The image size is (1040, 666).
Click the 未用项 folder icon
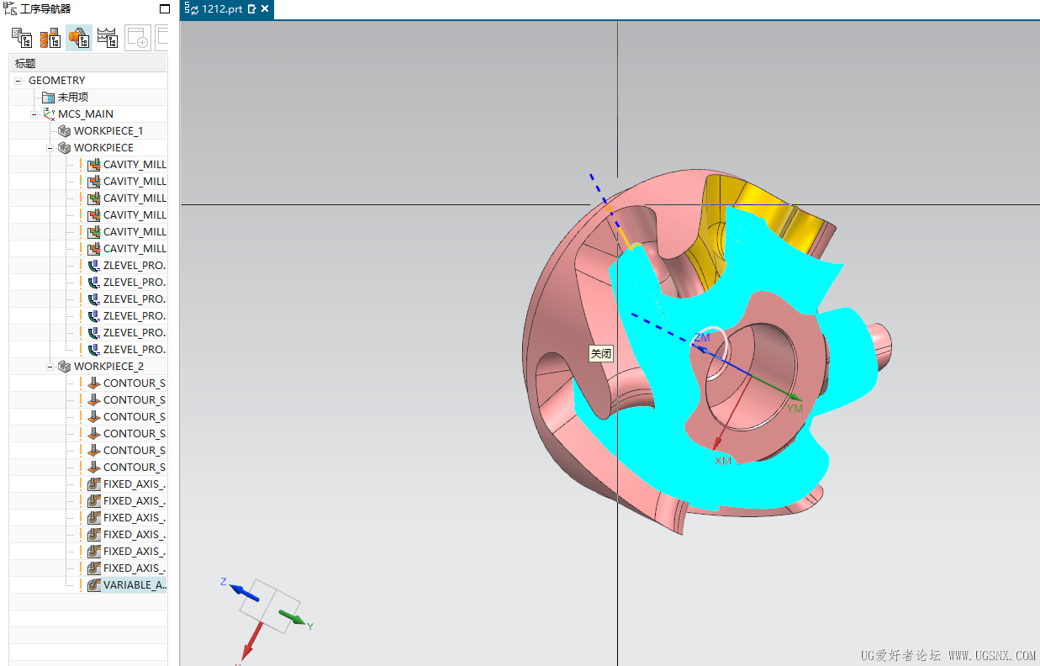(48, 98)
